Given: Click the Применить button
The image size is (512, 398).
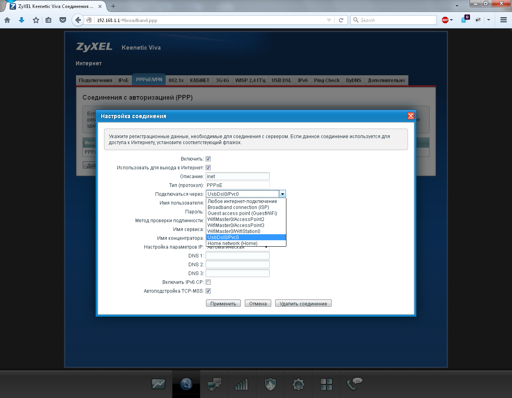Looking at the screenshot, I should click(223, 304).
